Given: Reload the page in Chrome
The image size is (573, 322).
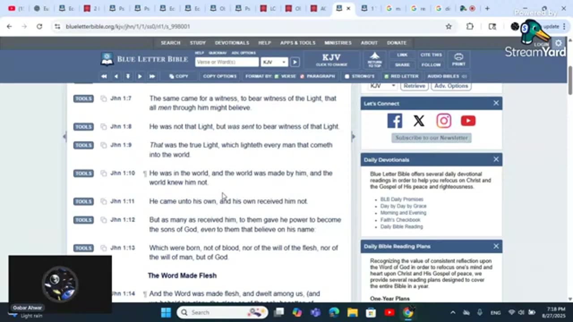Looking at the screenshot, I should (x=39, y=26).
